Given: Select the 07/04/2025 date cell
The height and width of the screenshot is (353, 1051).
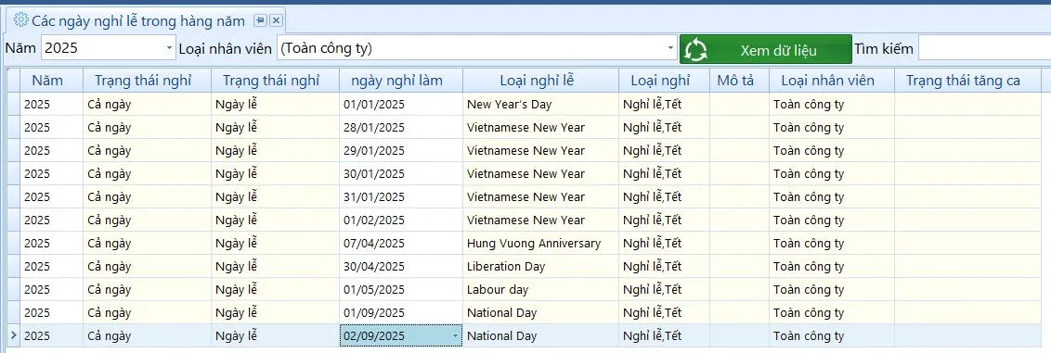Looking at the screenshot, I should pos(401,244).
